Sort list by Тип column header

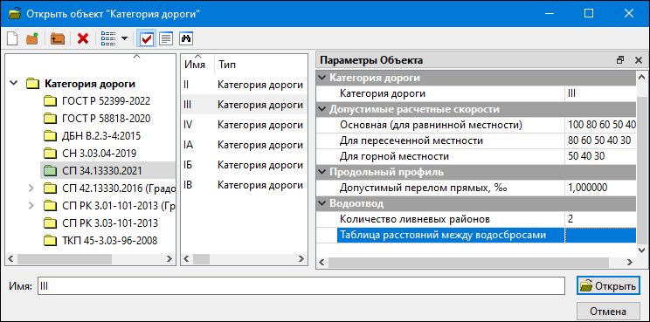point(227,65)
